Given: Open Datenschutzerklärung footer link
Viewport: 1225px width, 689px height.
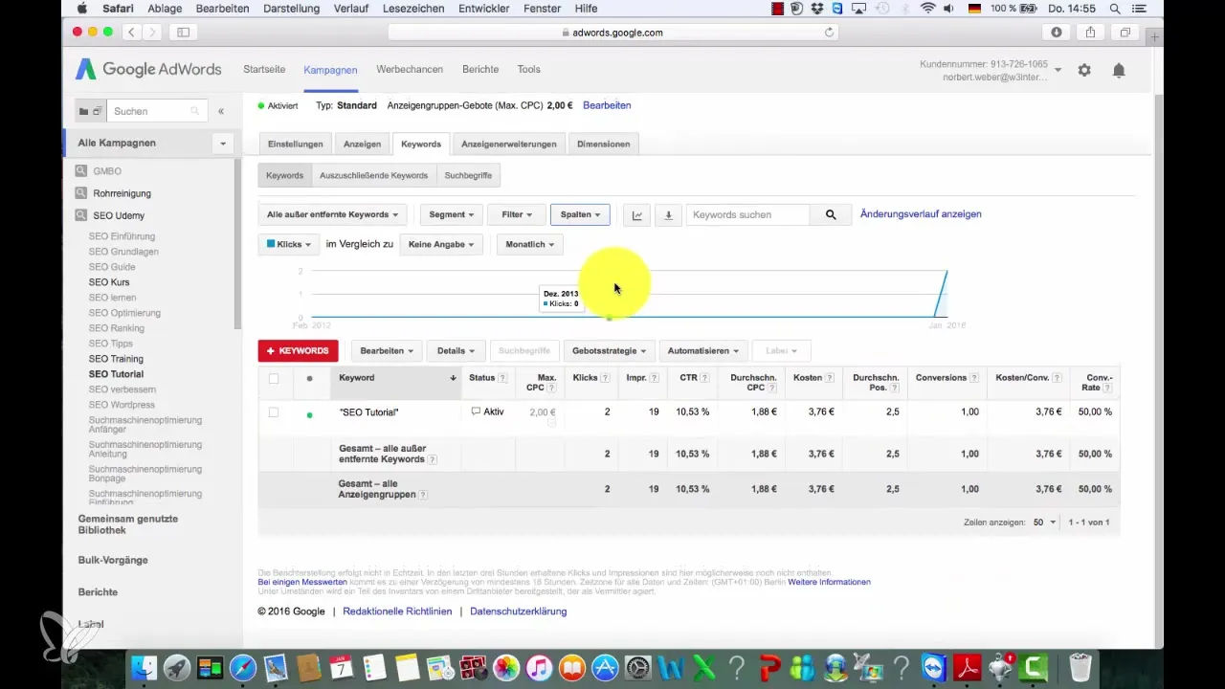Looking at the screenshot, I should pos(519,611).
